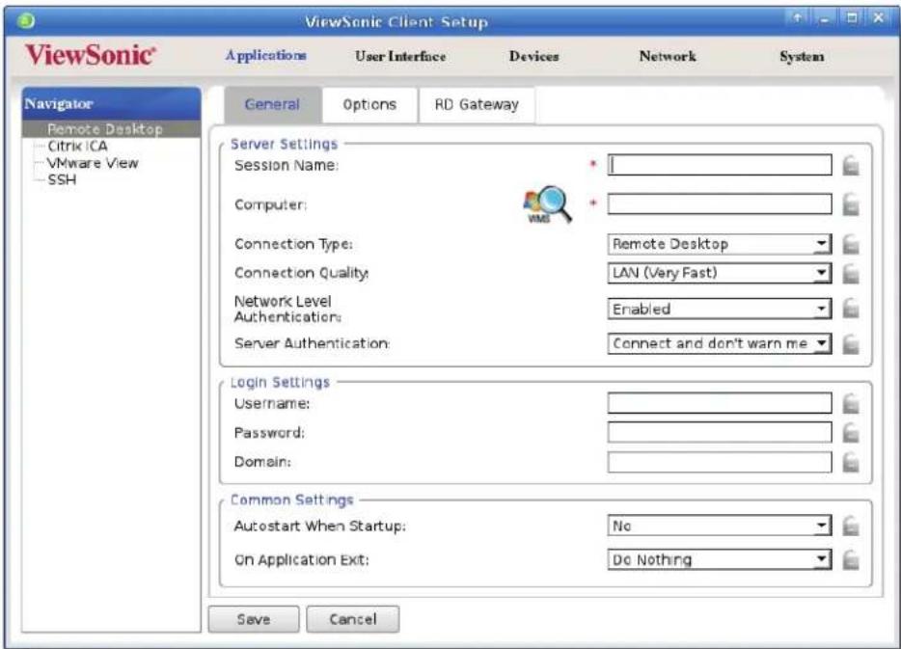Expand the Server Authentication dropdown
The width and height of the screenshot is (901, 649).
[x=720, y=343]
